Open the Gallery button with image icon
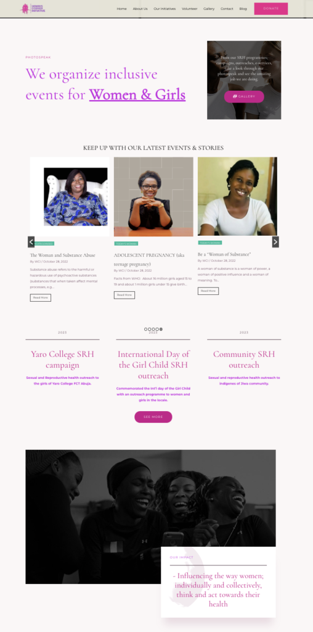The image size is (313, 632). click(x=244, y=96)
